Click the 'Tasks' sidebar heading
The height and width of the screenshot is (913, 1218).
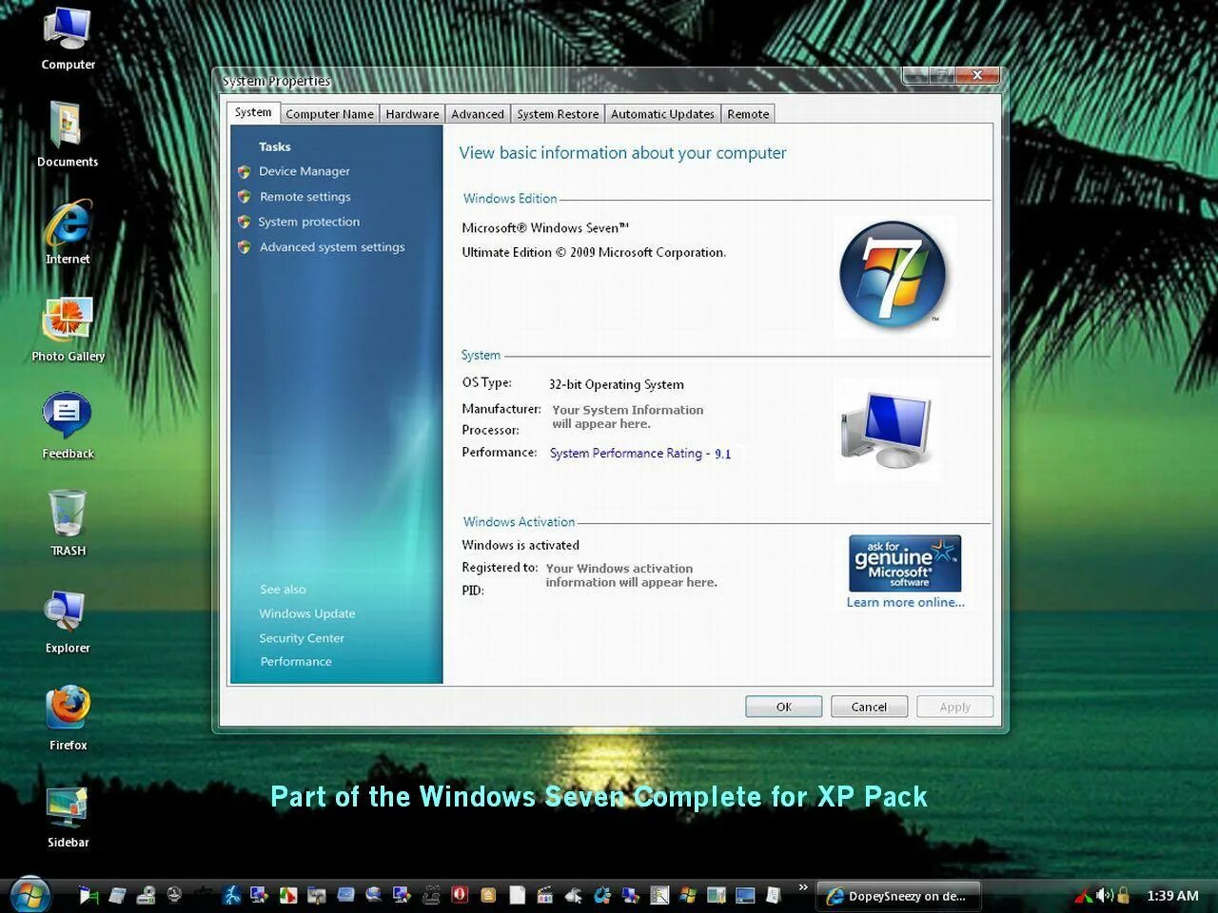[275, 146]
